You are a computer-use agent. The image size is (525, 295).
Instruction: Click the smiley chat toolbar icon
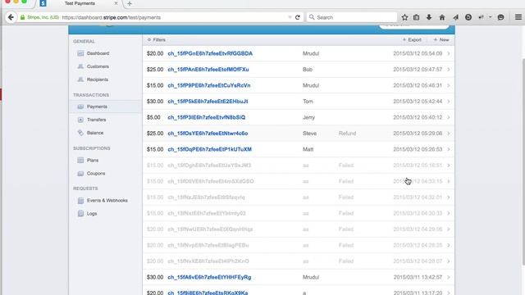coord(500,17)
